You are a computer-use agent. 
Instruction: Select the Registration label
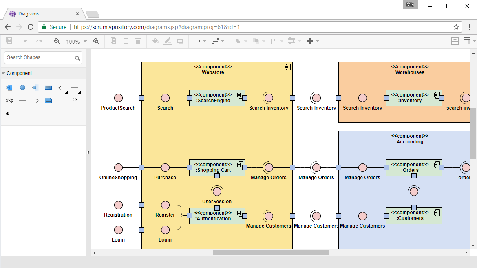tap(118, 215)
